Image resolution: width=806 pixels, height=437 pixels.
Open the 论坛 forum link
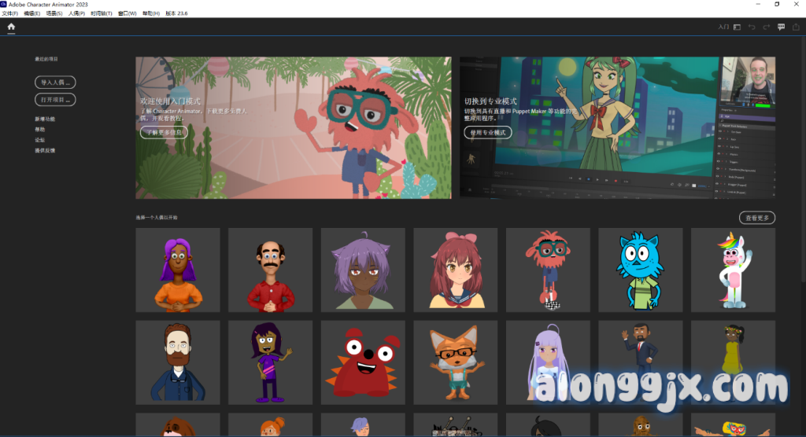coord(40,139)
